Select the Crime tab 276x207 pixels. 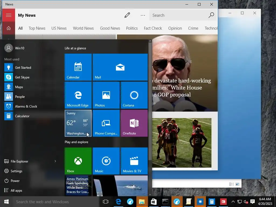pyautogui.click(x=193, y=28)
